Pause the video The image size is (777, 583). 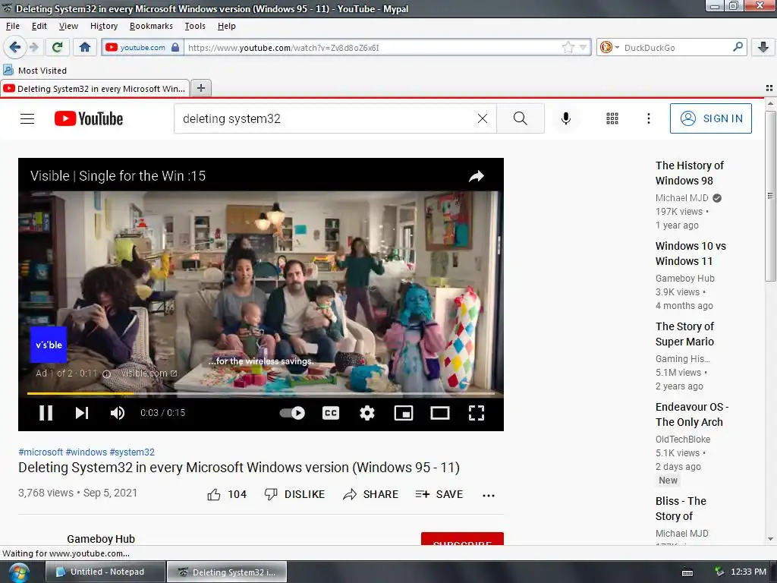46,412
